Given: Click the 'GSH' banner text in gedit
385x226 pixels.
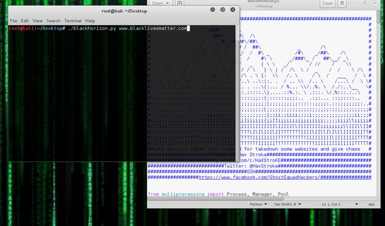Looking at the screenshot, I should click(x=251, y=172).
